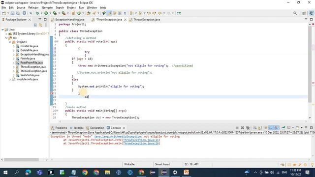
Task: Click the Next Annotation icon
Action: 131,13
